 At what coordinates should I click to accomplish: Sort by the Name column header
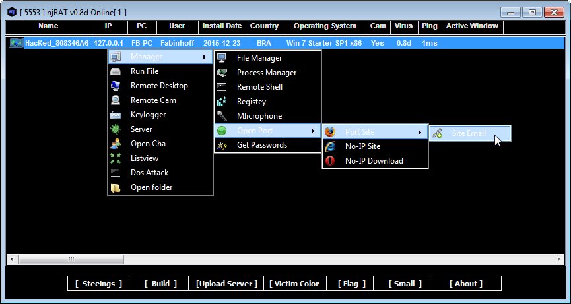pos(48,26)
